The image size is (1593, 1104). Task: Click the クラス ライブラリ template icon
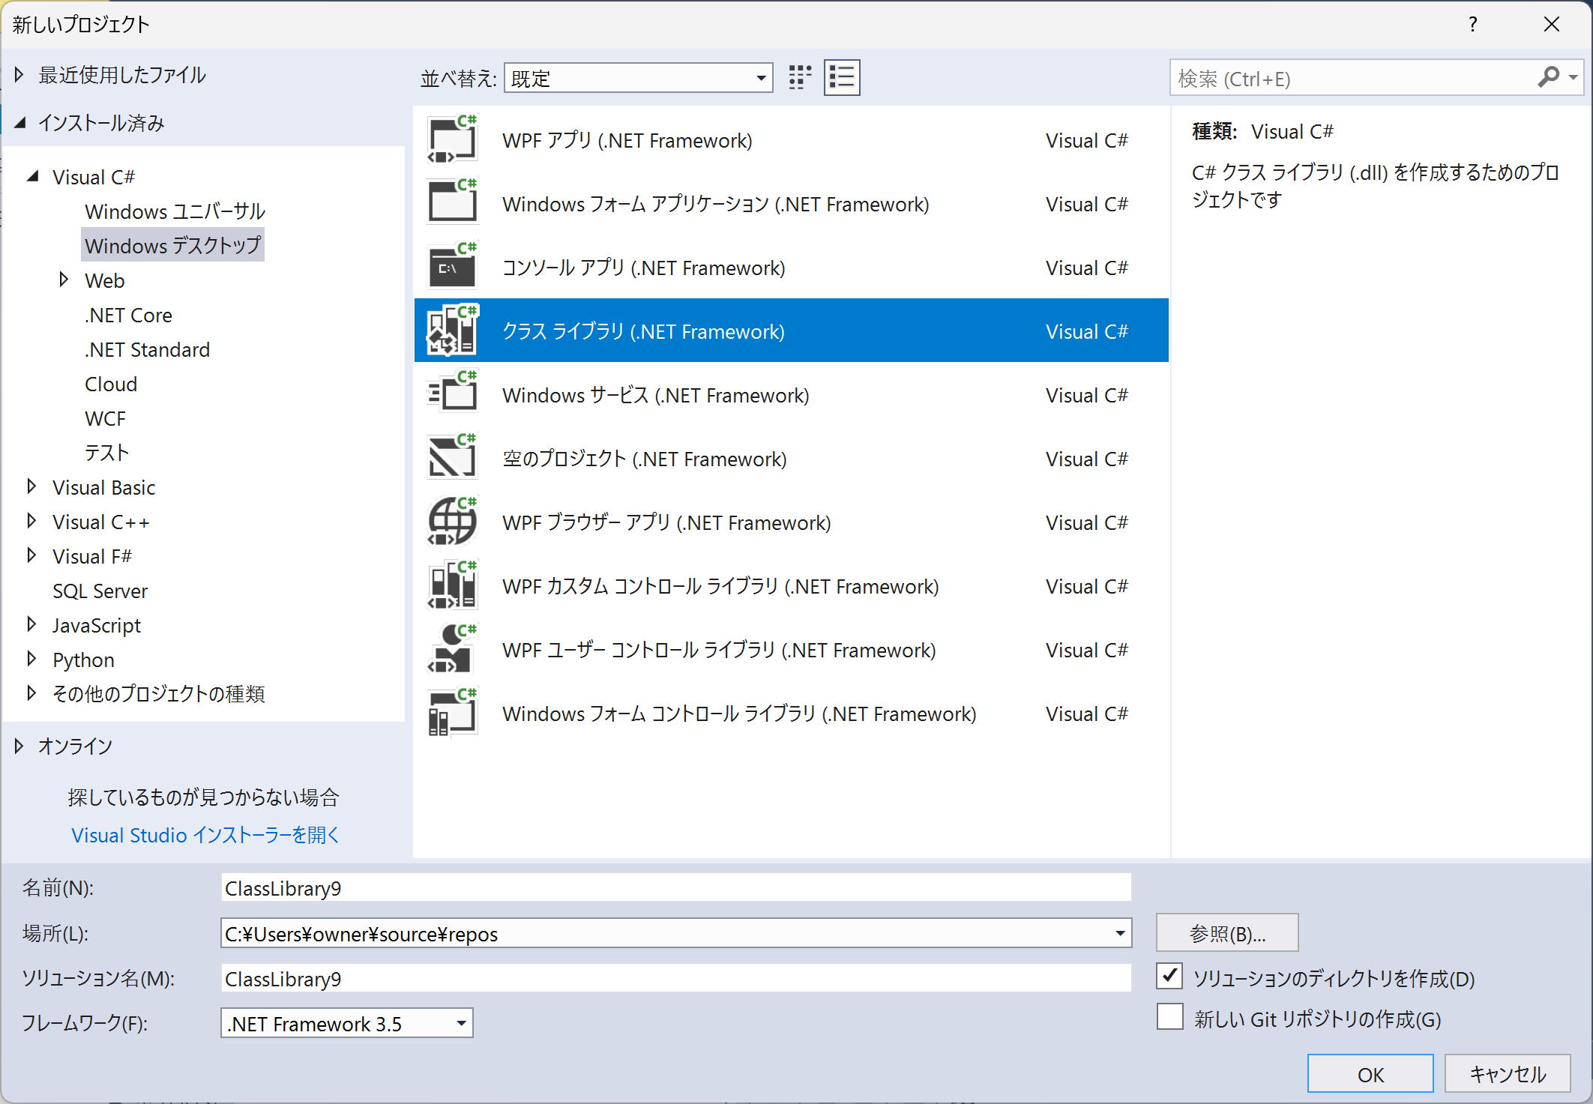(x=452, y=331)
